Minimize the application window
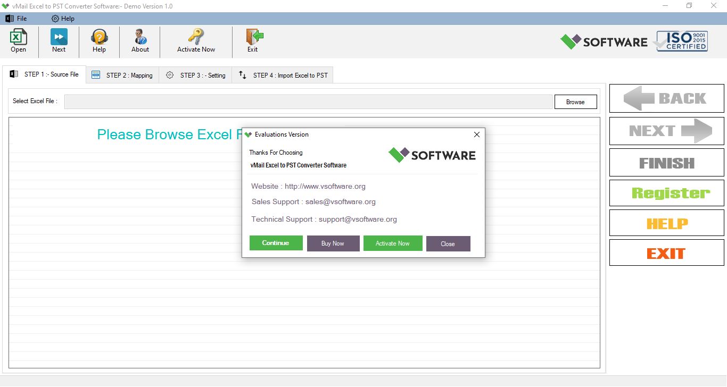Screen dimensions: 727x387 (x=665, y=6)
